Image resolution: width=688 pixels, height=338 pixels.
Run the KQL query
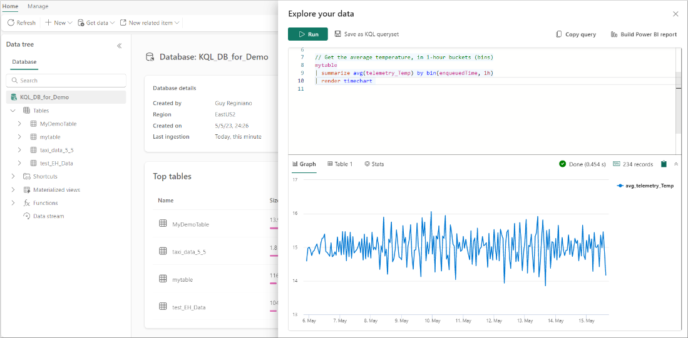pos(307,34)
